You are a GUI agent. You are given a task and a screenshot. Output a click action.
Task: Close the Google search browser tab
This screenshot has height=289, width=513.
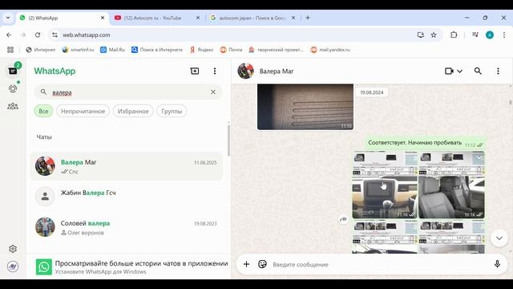(x=293, y=18)
